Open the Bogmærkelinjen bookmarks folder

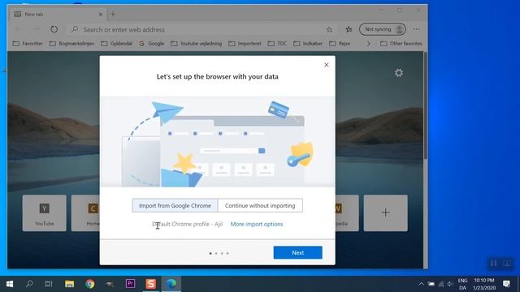71,43
